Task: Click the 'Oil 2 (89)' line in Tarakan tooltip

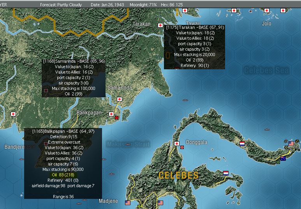Action: [195, 60]
